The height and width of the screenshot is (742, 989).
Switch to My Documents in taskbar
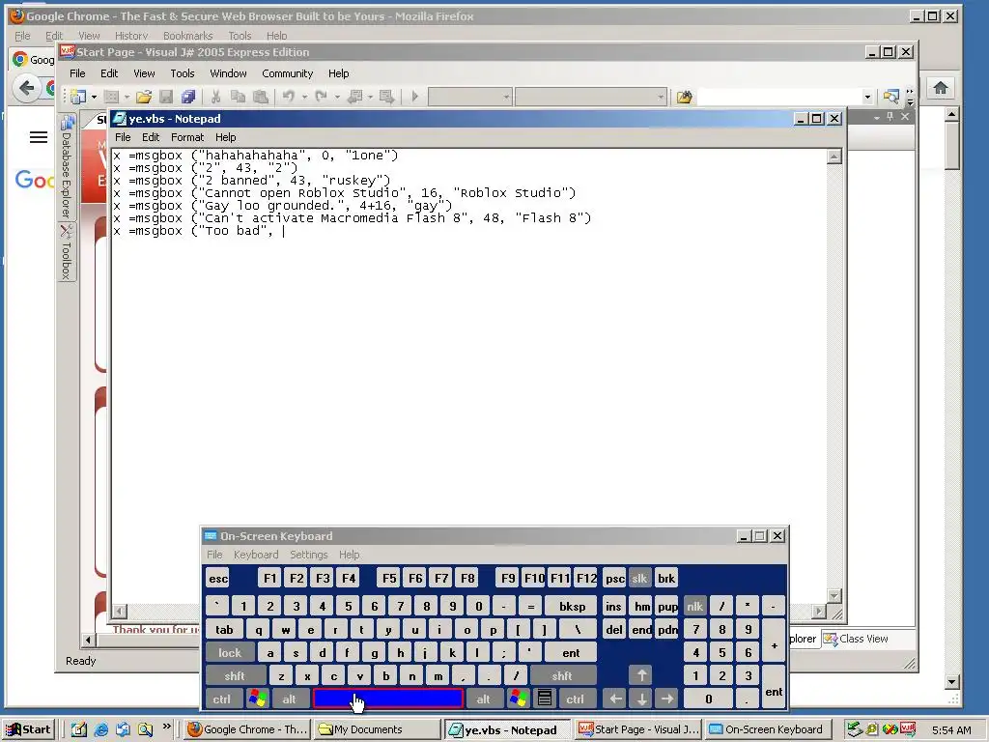tap(377, 729)
